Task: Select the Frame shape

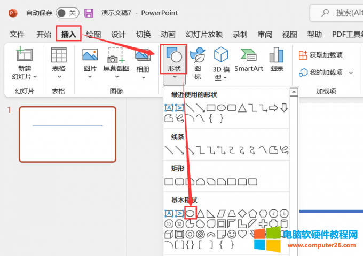Action: tap(222, 224)
